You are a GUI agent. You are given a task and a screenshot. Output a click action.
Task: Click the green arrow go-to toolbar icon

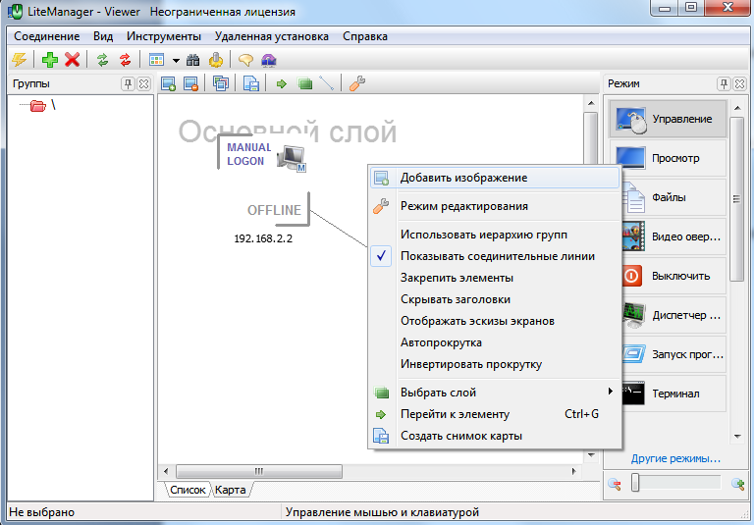coord(282,84)
